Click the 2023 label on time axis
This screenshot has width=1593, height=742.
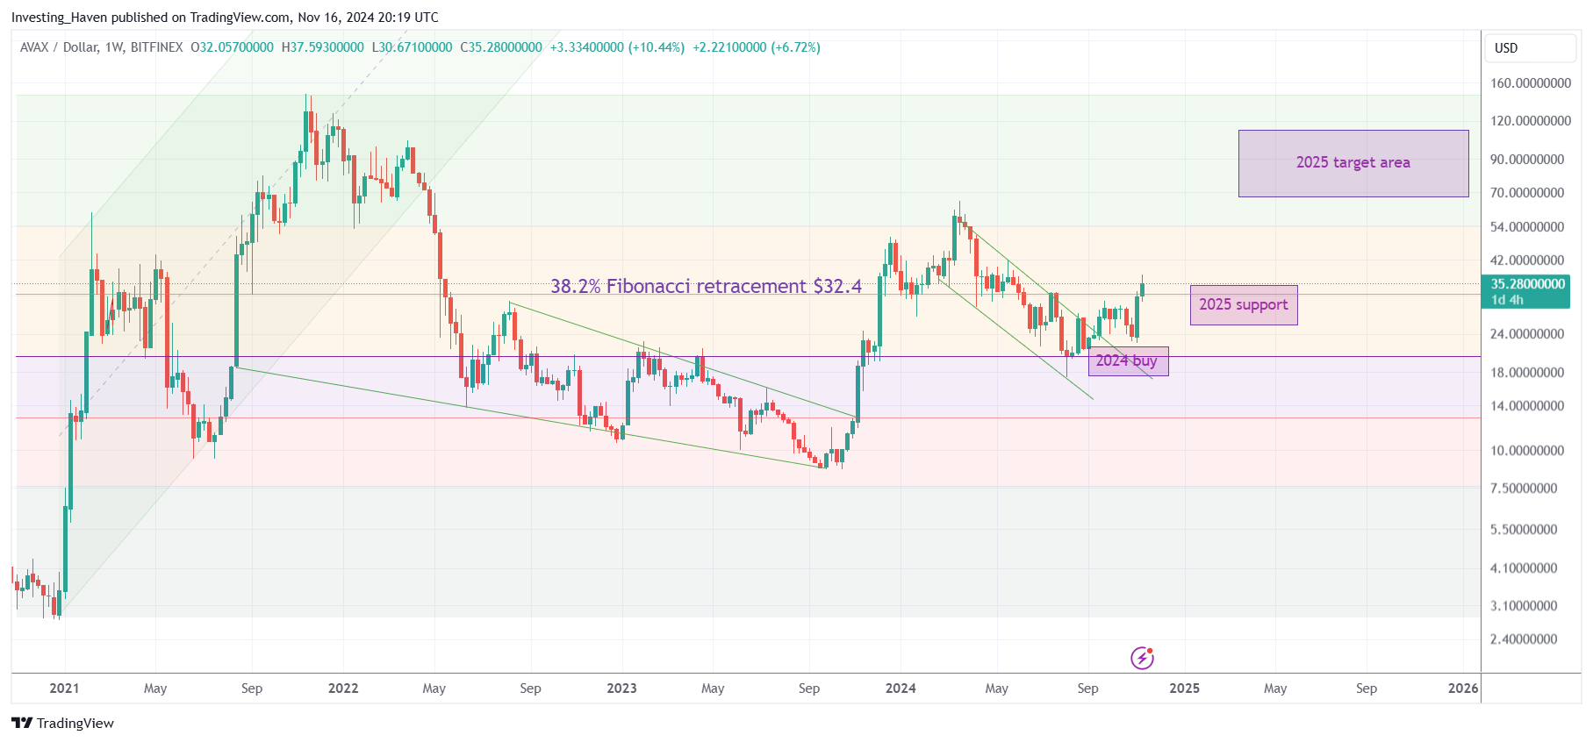tap(621, 688)
